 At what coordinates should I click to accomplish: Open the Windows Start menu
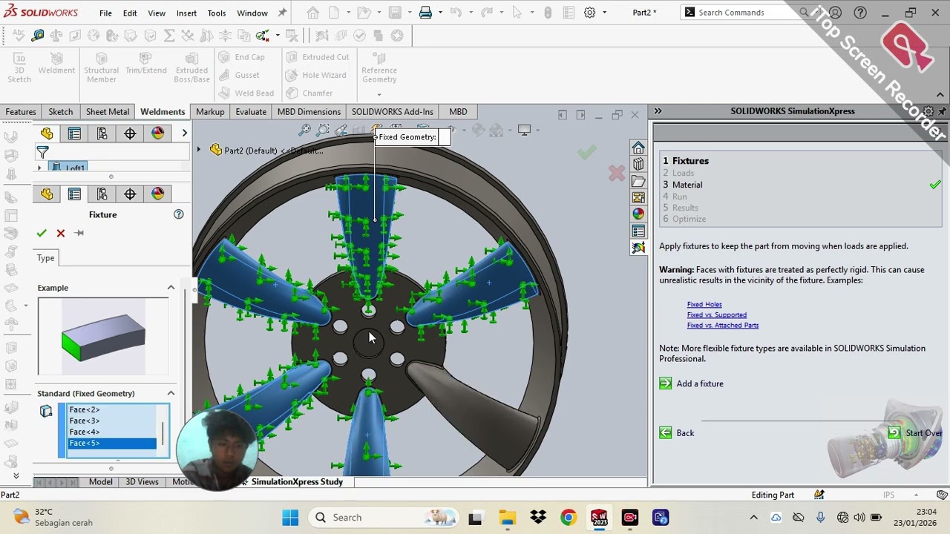[290, 518]
